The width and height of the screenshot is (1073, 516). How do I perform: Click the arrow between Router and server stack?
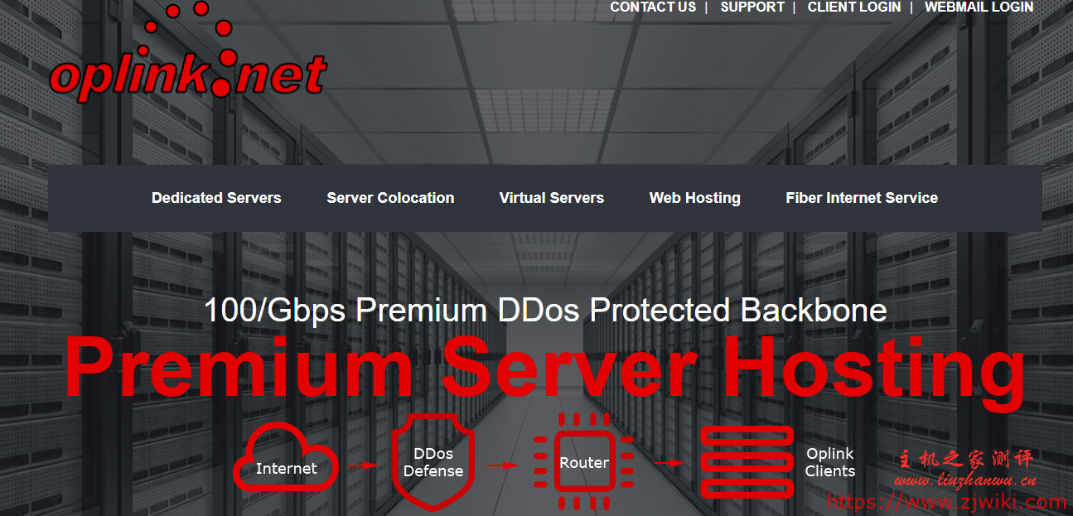(x=669, y=464)
